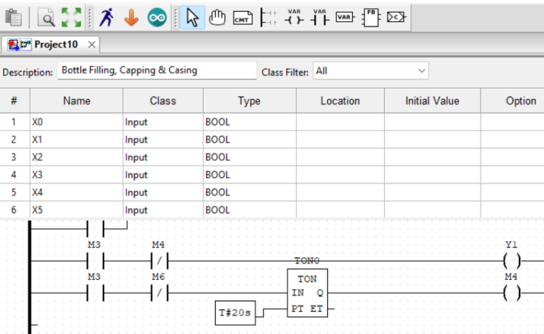Close the Project10 tab
This screenshot has width=544, height=334.
point(92,45)
